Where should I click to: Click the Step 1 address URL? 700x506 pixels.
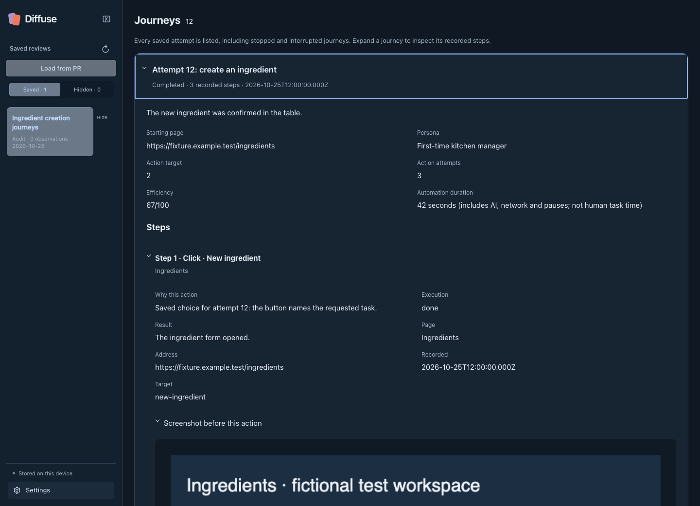tap(219, 367)
